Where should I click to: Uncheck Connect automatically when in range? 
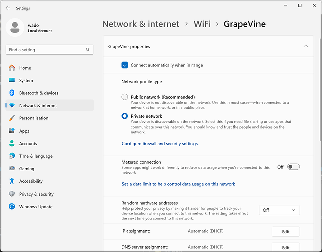click(124, 65)
